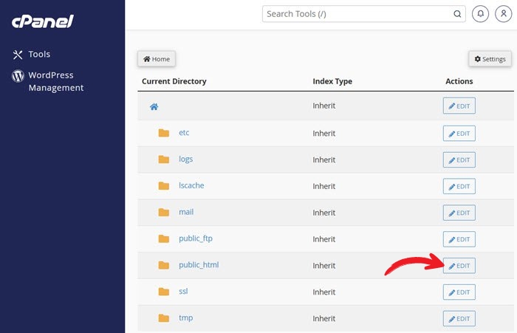
Task: Open the Settings button
Action: click(x=490, y=59)
